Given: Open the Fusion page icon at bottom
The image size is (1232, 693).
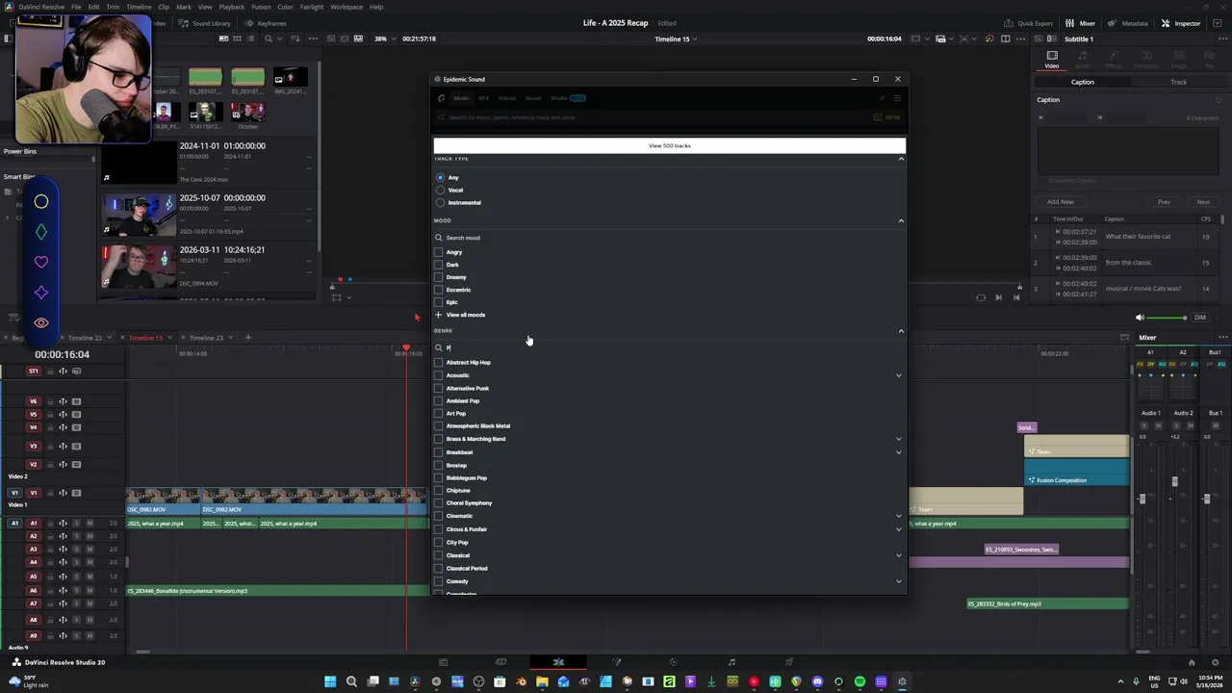Looking at the screenshot, I should [616, 662].
